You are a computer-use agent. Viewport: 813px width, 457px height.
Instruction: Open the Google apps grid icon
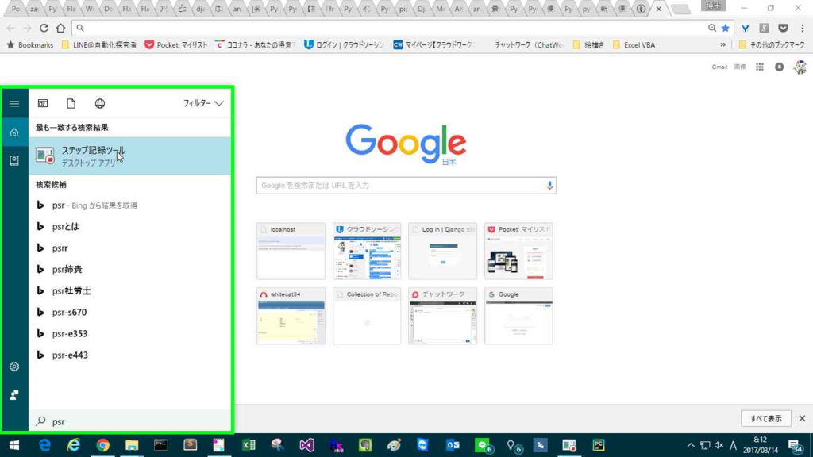click(x=760, y=67)
